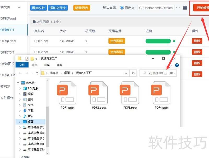
Task: Open the address bar dropdown arrow
Action: pos(126,73)
